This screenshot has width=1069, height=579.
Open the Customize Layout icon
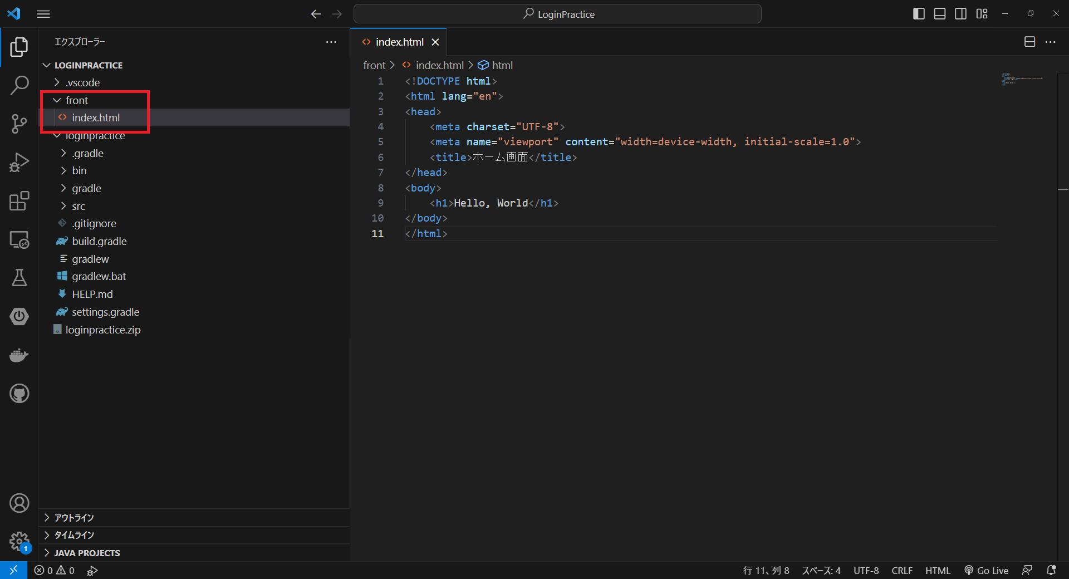click(x=982, y=14)
